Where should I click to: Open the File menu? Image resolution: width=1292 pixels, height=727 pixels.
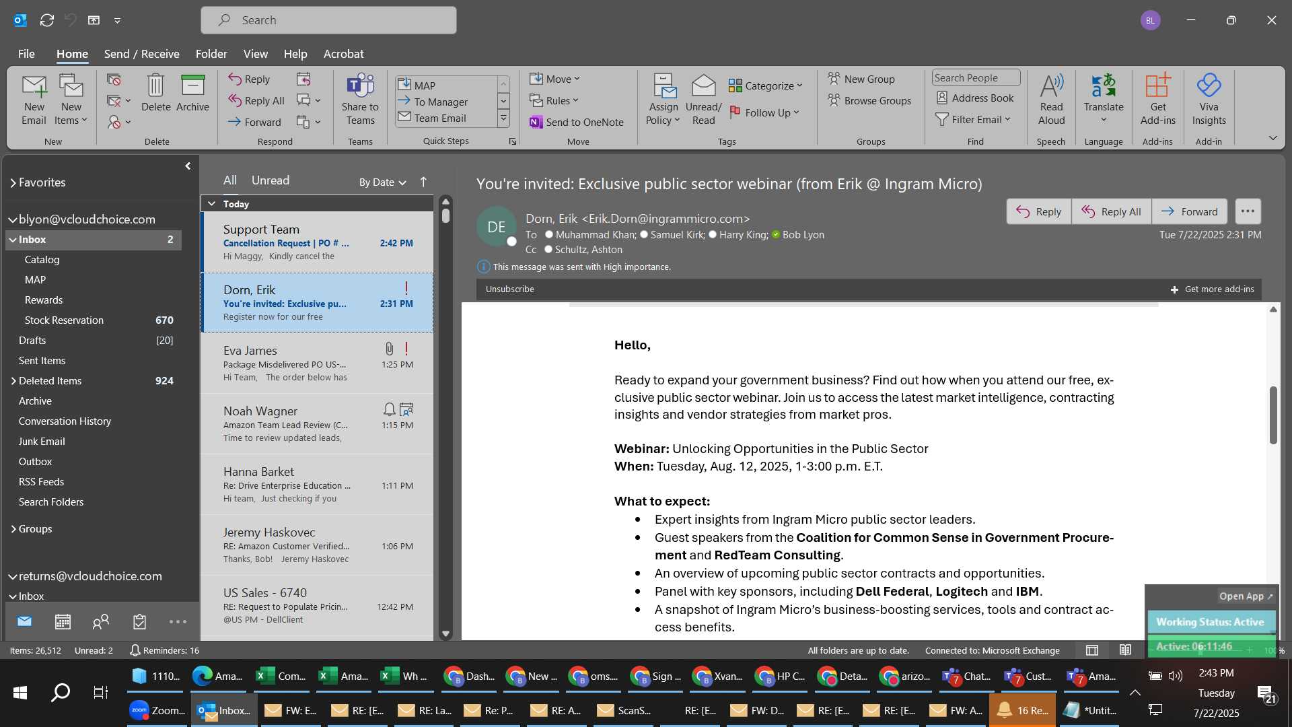(26, 54)
